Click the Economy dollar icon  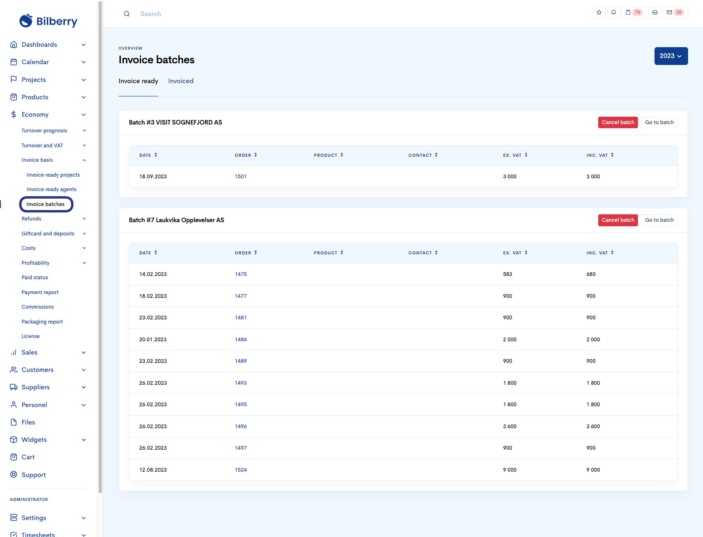point(14,115)
